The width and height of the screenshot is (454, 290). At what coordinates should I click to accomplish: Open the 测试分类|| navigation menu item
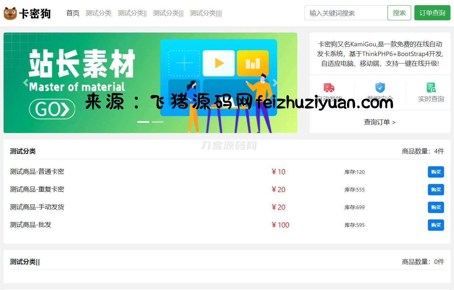pos(132,13)
